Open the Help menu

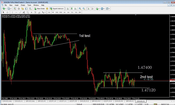(43, 5)
